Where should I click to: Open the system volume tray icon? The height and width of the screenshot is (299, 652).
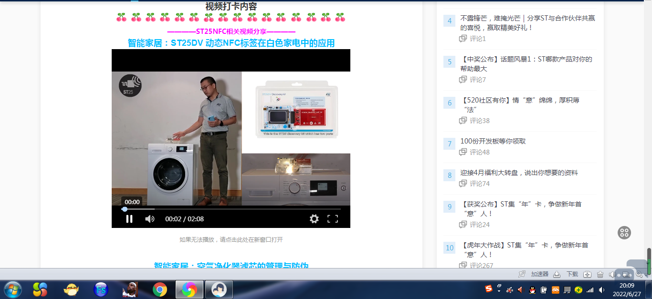(602, 289)
